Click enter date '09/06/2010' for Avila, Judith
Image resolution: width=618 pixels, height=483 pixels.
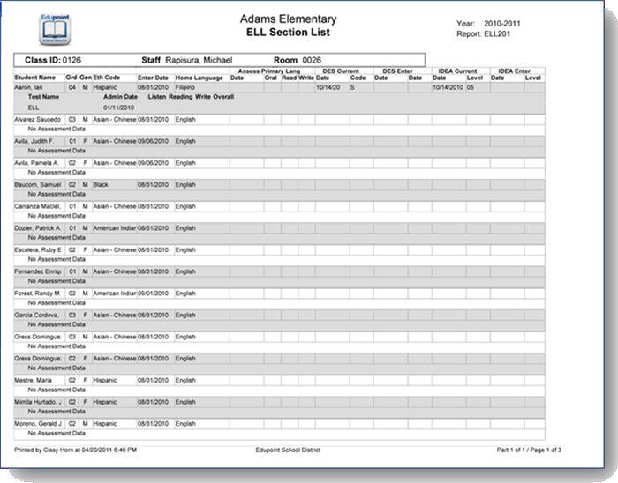[x=153, y=141]
